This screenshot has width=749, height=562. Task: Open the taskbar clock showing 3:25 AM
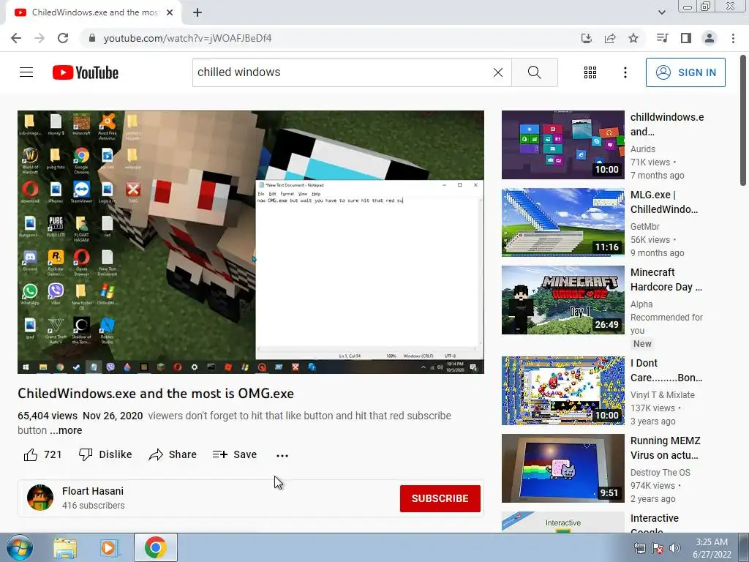click(712, 548)
